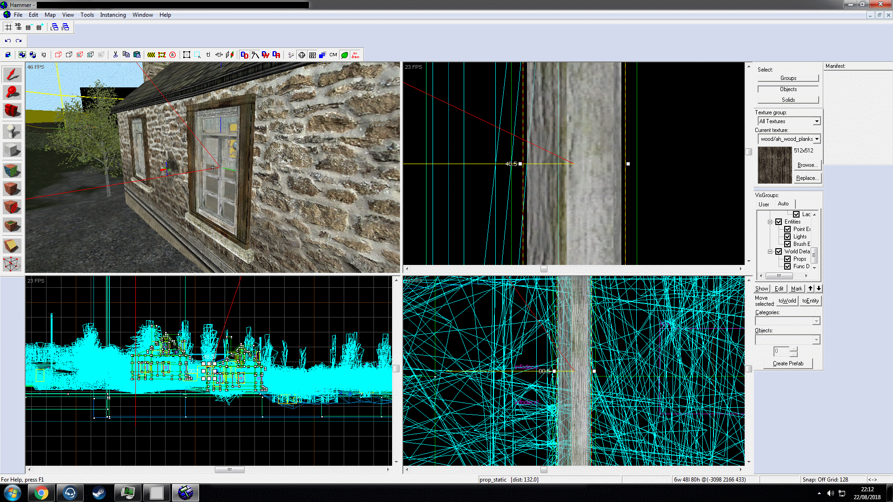Toggle the Texture Lock tl button
Viewport: 893px width, 502px height.
208,55
